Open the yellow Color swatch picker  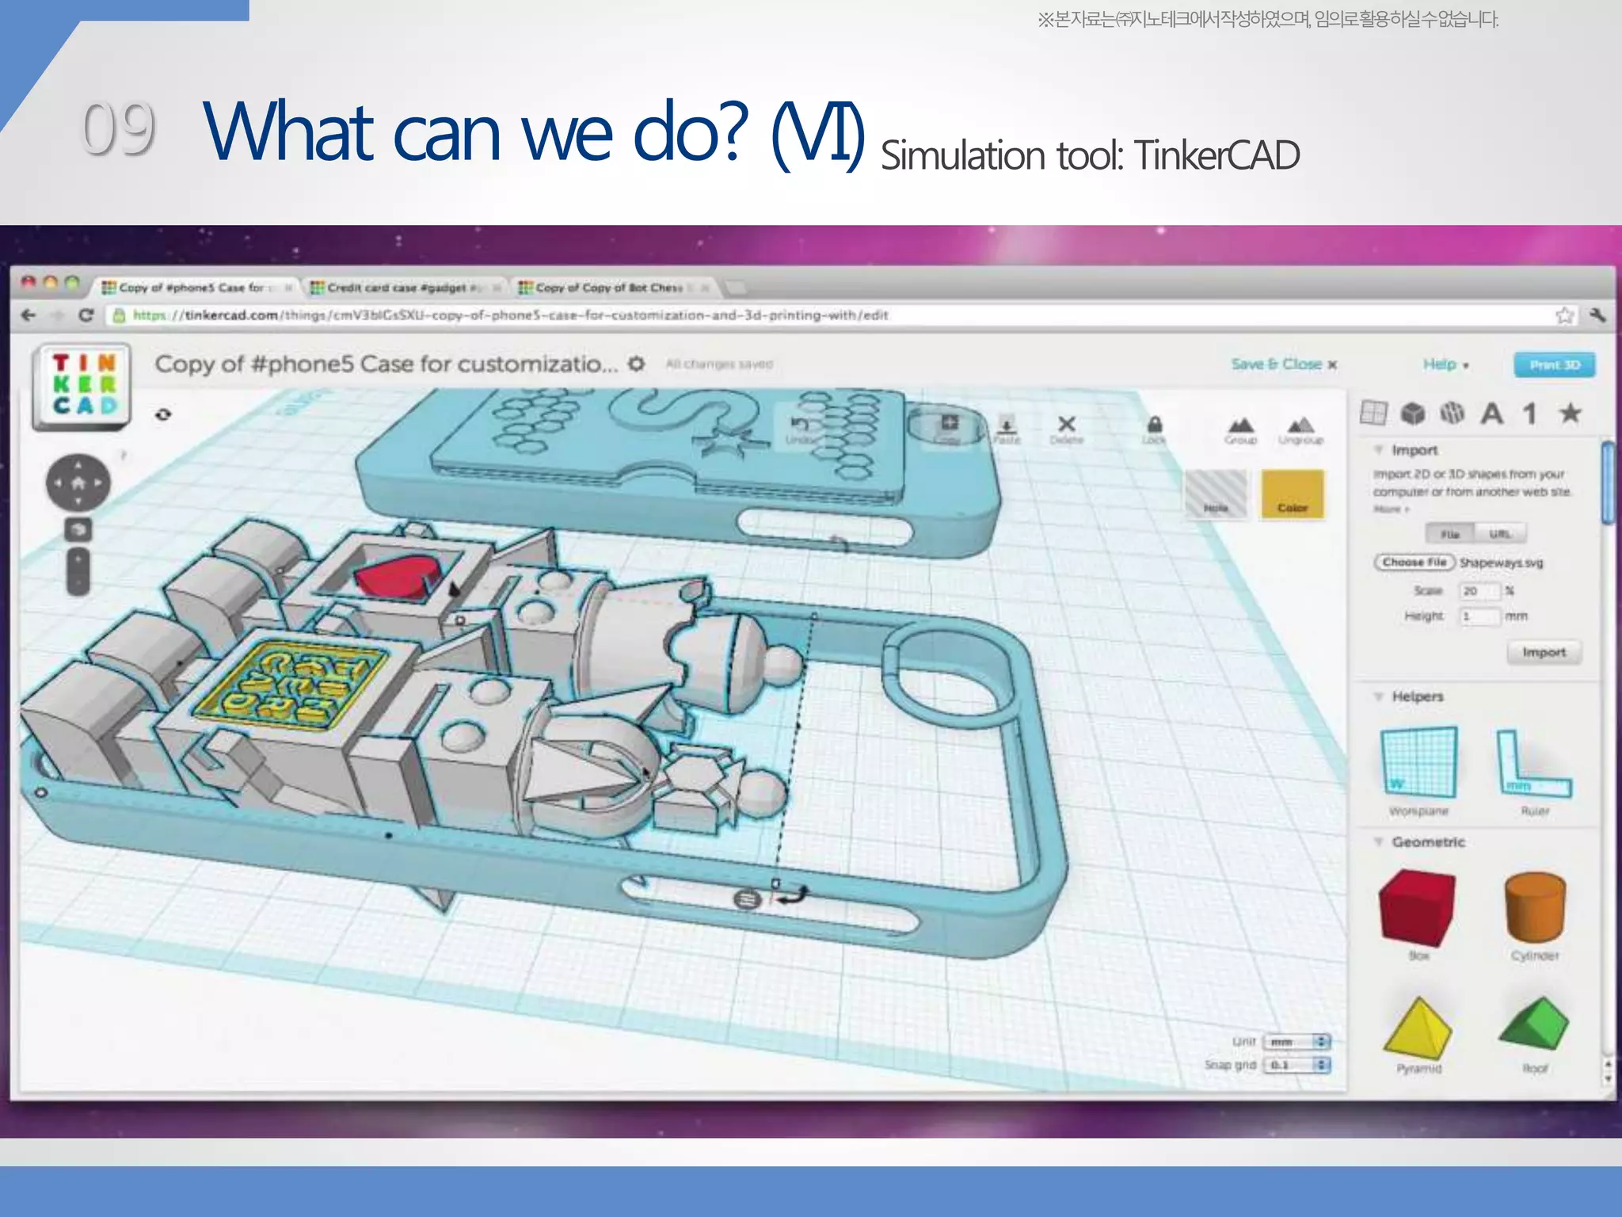point(1292,494)
